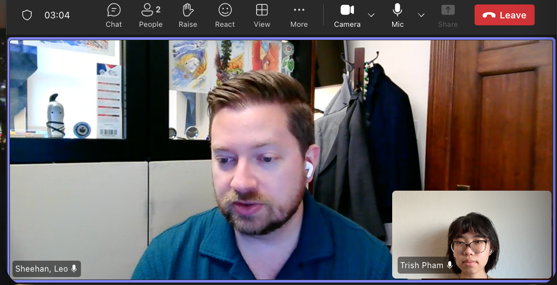The height and width of the screenshot is (285, 557).
Task: Open the React emoji menu
Action: click(x=225, y=15)
